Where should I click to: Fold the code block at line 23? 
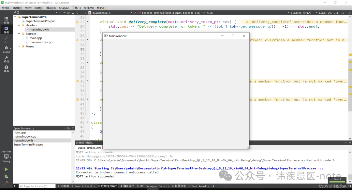point(88,22)
